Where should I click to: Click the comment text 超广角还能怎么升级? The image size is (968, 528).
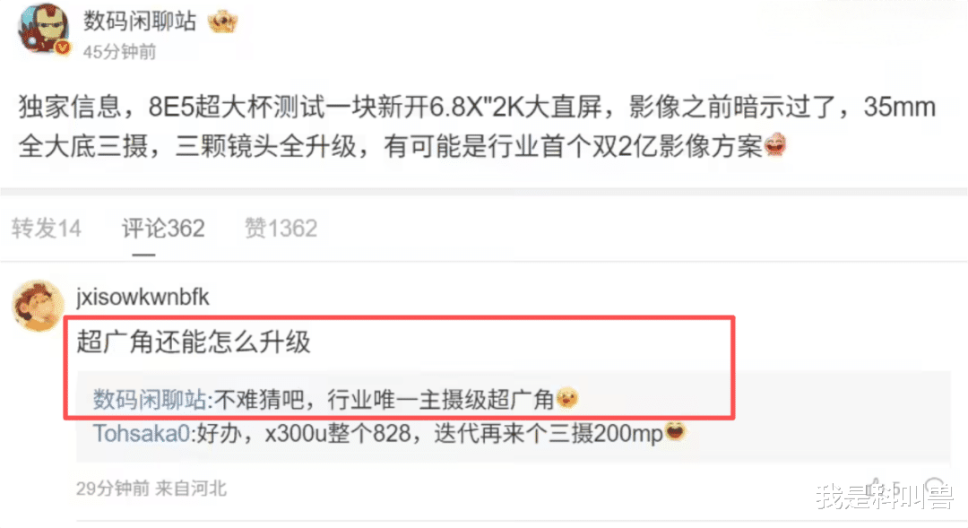click(194, 342)
